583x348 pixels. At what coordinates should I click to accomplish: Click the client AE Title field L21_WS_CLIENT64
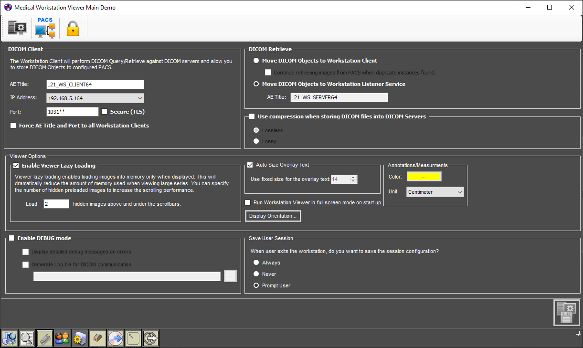point(95,84)
